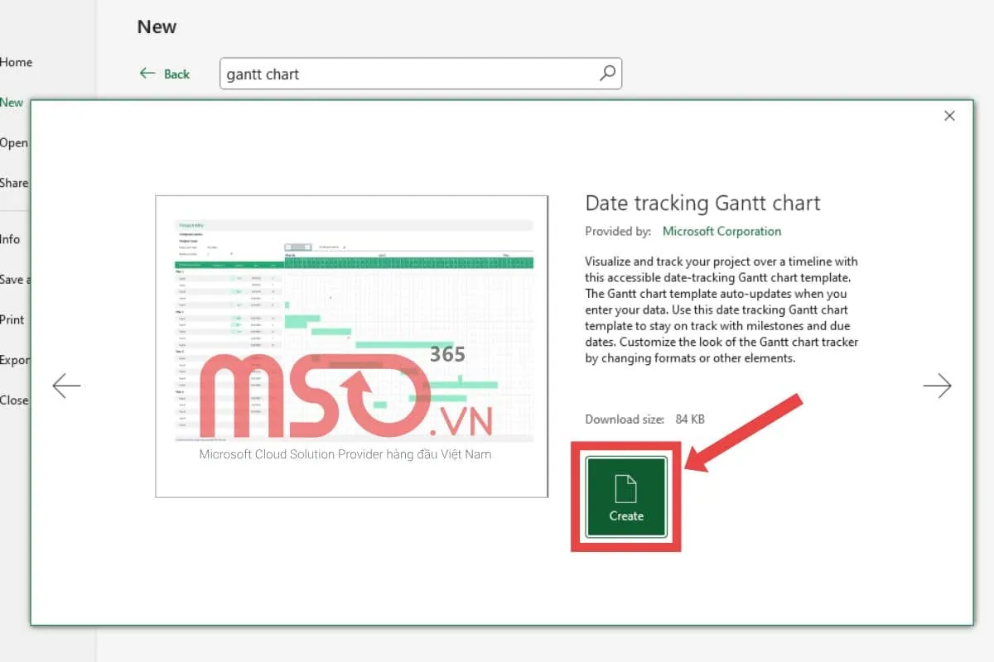The image size is (994, 662).
Task: Switch to the Open section
Action: tap(13, 142)
